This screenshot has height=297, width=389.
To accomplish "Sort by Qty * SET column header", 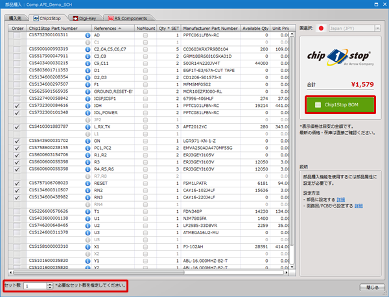I will (x=169, y=29).
